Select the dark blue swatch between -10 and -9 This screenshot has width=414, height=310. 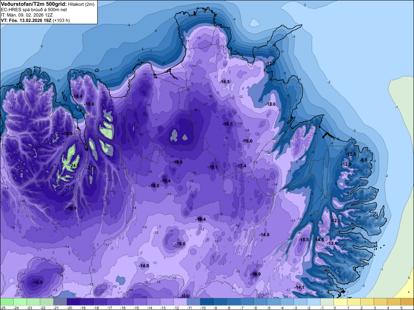[x=207, y=302]
